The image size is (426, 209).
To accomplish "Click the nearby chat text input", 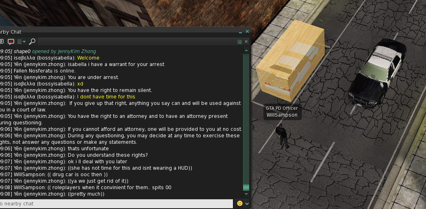I will (x=116, y=204).
